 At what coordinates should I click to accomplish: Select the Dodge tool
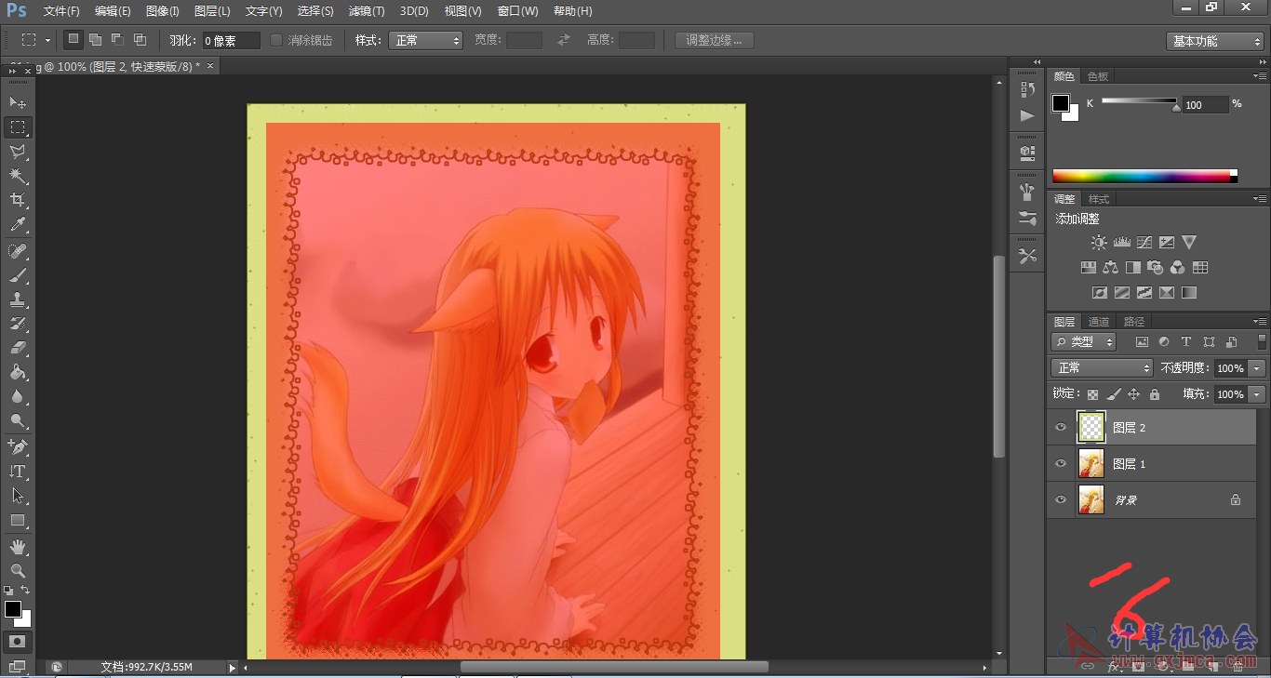pyautogui.click(x=18, y=421)
